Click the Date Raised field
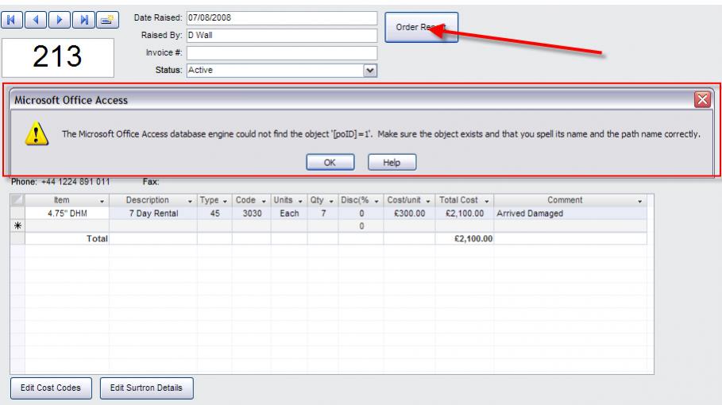Image resolution: width=722 pixels, height=405 pixels. point(282,18)
